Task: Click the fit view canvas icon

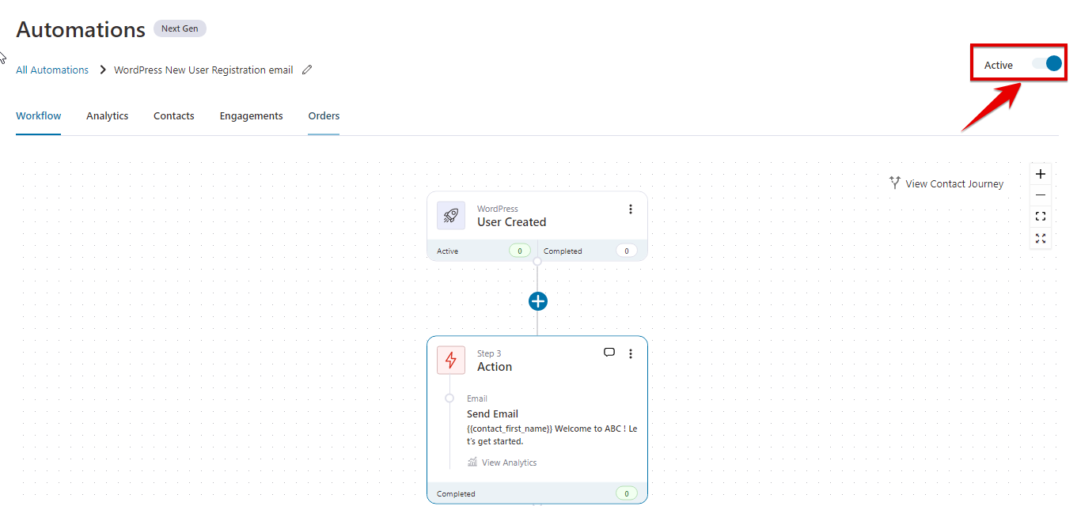Action: (1041, 217)
